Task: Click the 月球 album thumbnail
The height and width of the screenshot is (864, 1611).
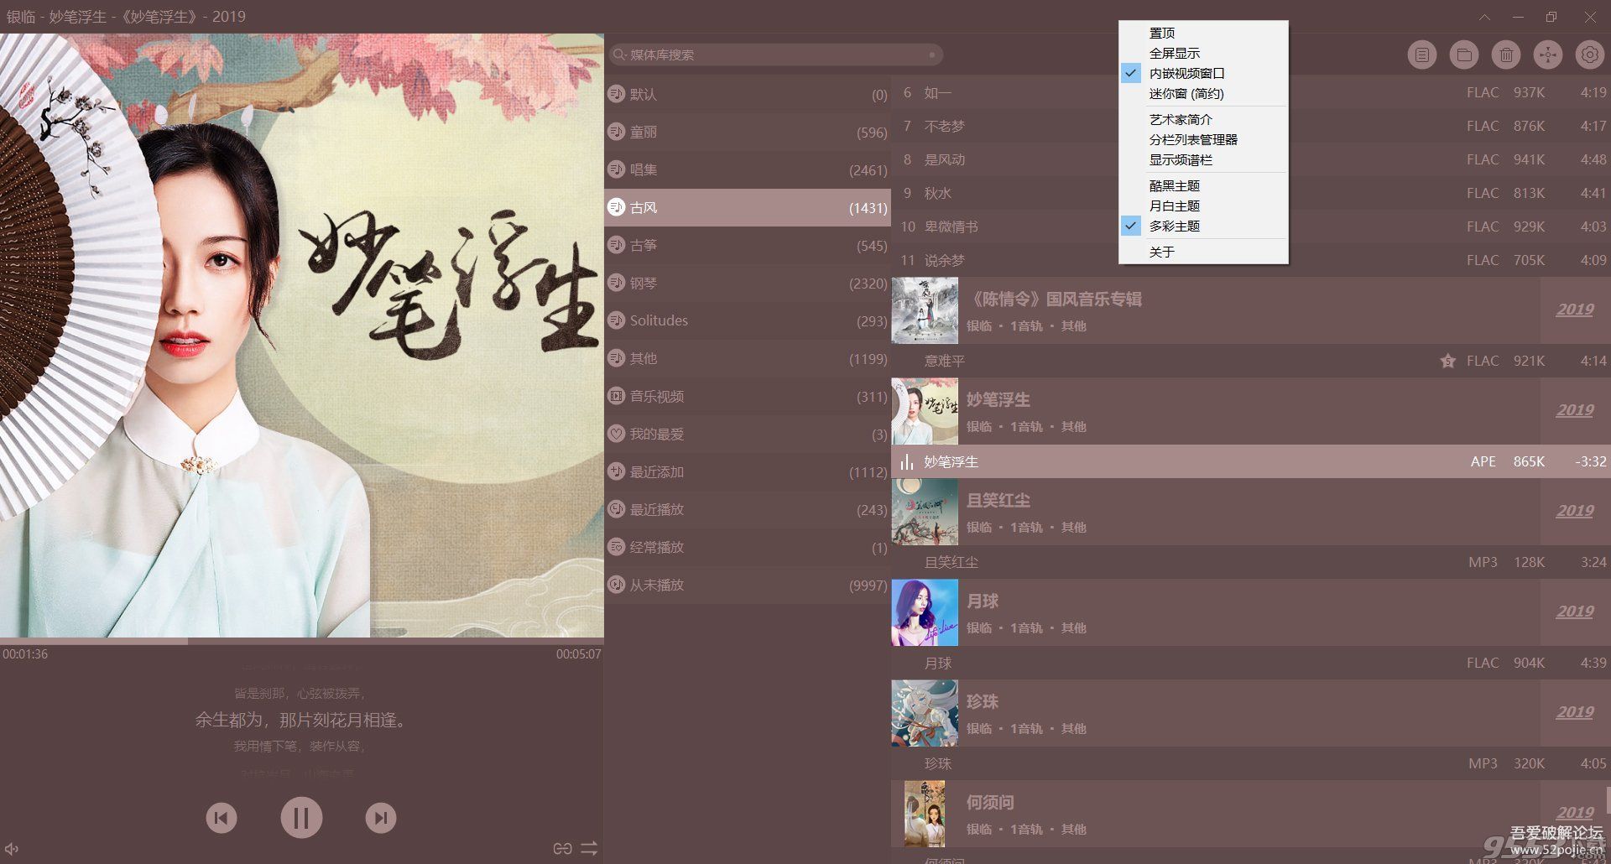Action: click(925, 612)
